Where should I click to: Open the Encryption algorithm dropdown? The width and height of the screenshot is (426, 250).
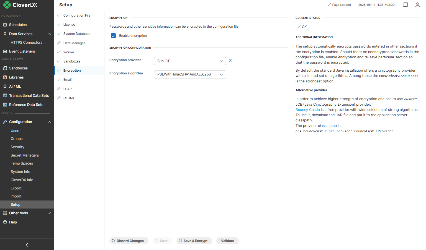(x=190, y=74)
